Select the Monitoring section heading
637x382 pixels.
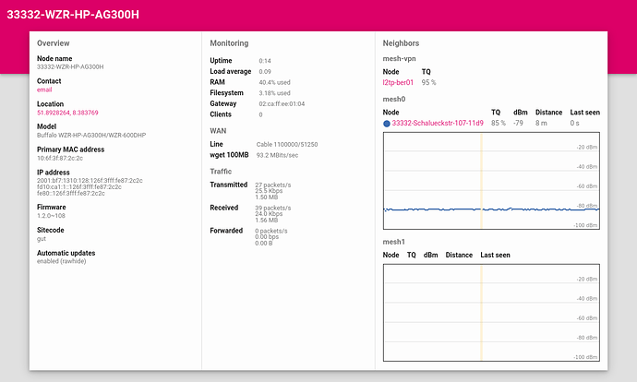coord(229,43)
